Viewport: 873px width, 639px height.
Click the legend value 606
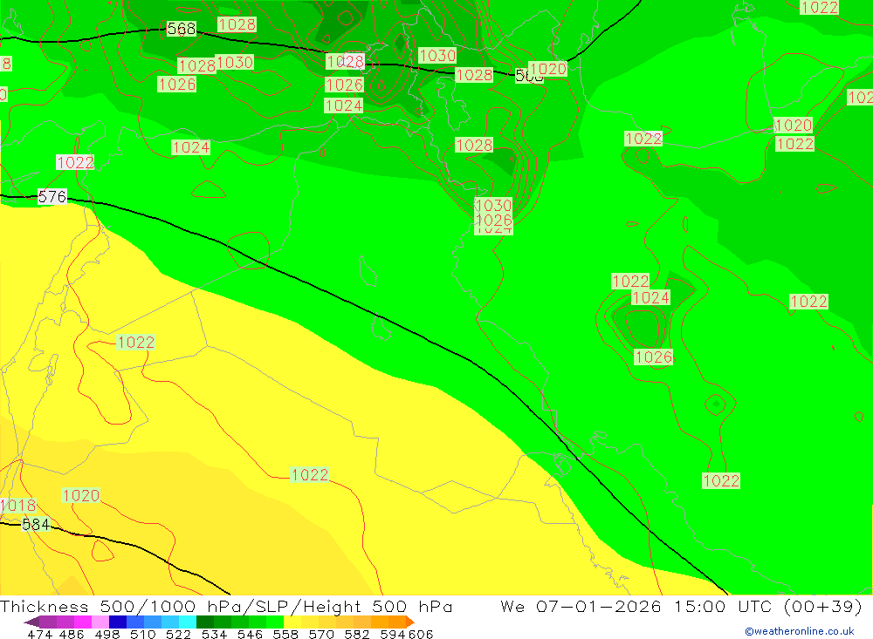(x=421, y=634)
